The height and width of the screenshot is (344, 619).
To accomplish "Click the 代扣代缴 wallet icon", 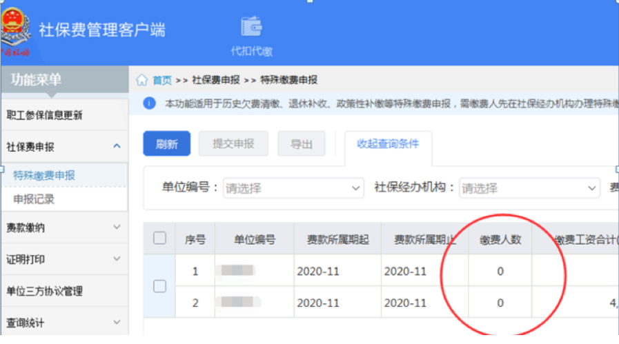I will [x=251, y=27].
